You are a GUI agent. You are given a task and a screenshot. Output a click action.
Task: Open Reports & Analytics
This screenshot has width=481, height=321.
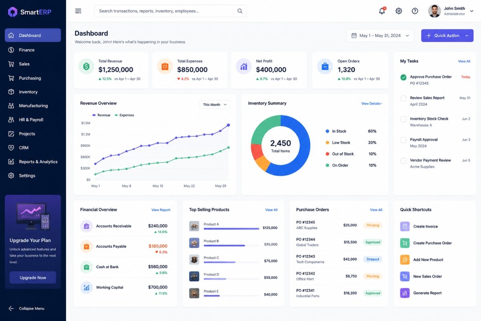coord(33,162)
